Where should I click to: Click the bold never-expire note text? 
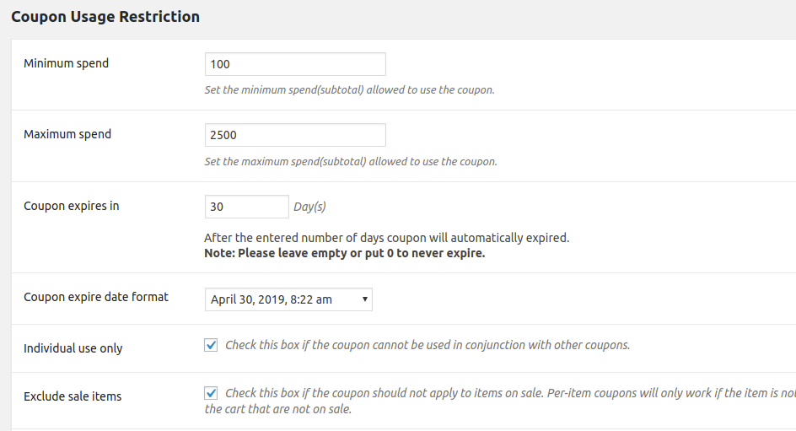(344, 253)
